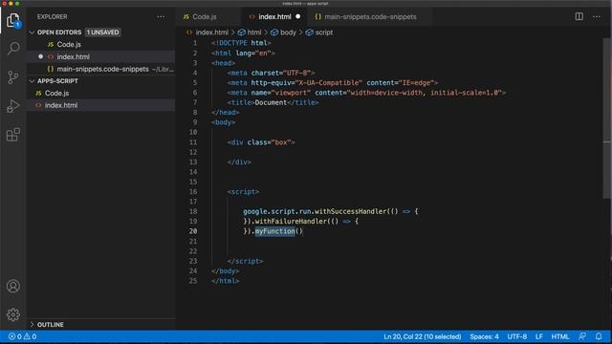Change end of line sequence LF

[x=539, y=336]
